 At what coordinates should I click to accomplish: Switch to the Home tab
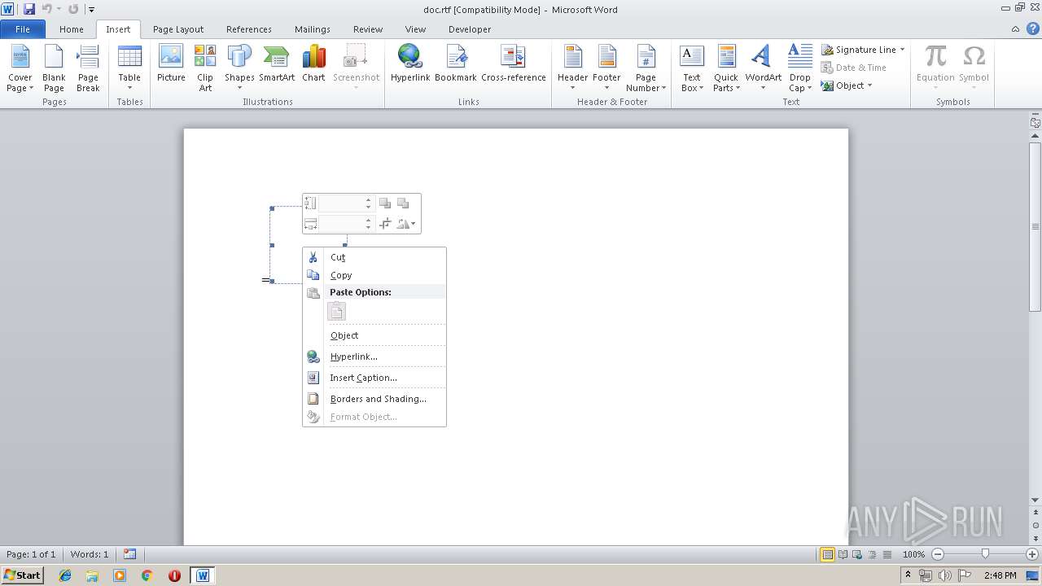72,29
